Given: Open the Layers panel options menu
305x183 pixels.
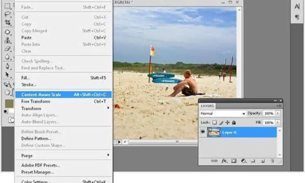Looking at the screenshot, I should [279, 106].
